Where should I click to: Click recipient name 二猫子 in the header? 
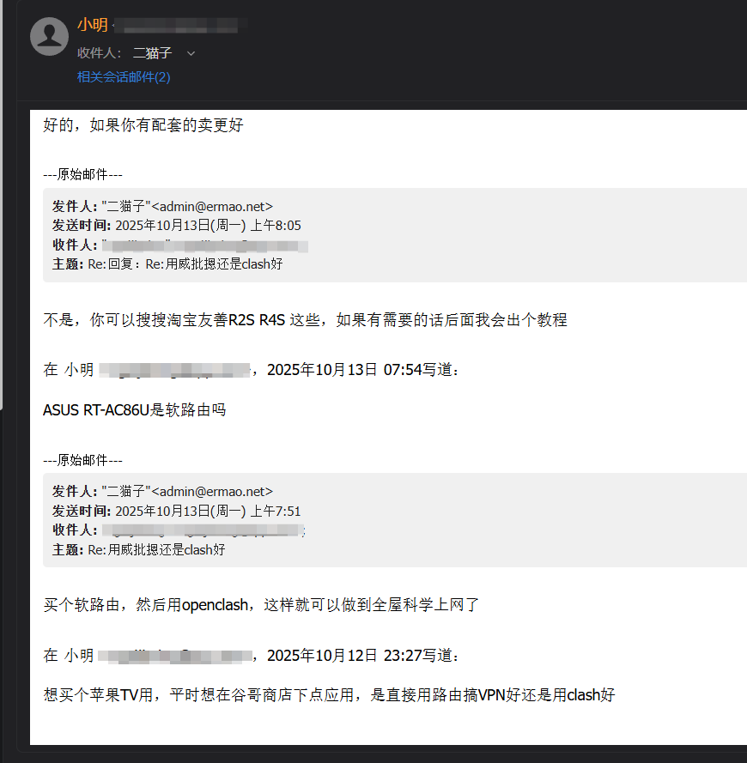click(x=152, y=53)
